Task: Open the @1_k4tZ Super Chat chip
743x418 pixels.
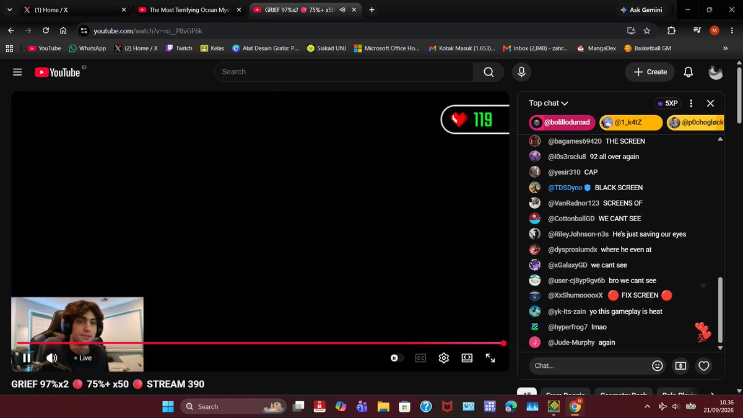Action: [631, 123]
